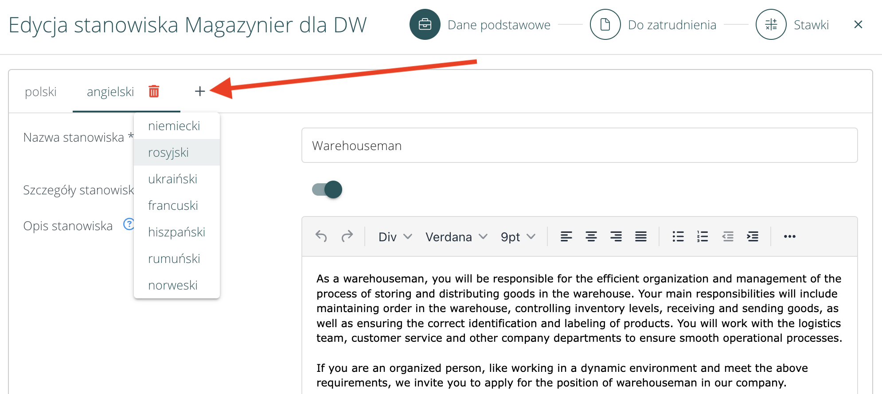Click the redo arrow in editor toolbar
Screen dimensions: 882x394
click(347, 236)
